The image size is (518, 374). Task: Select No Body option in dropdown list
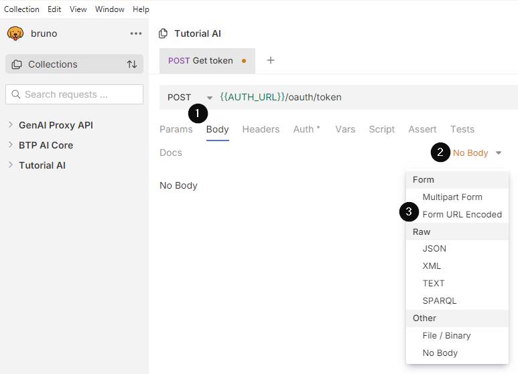pyautogui.click(x=457, y=353)
